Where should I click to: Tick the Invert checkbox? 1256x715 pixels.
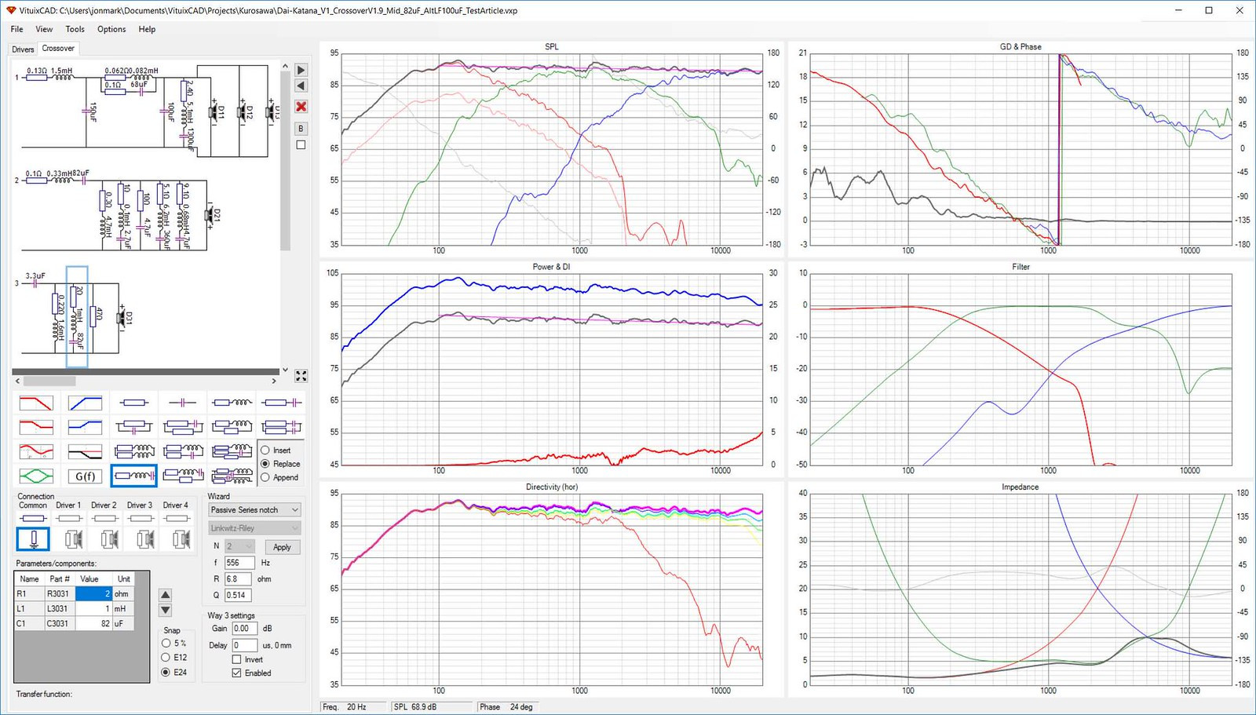pos(236,659)
